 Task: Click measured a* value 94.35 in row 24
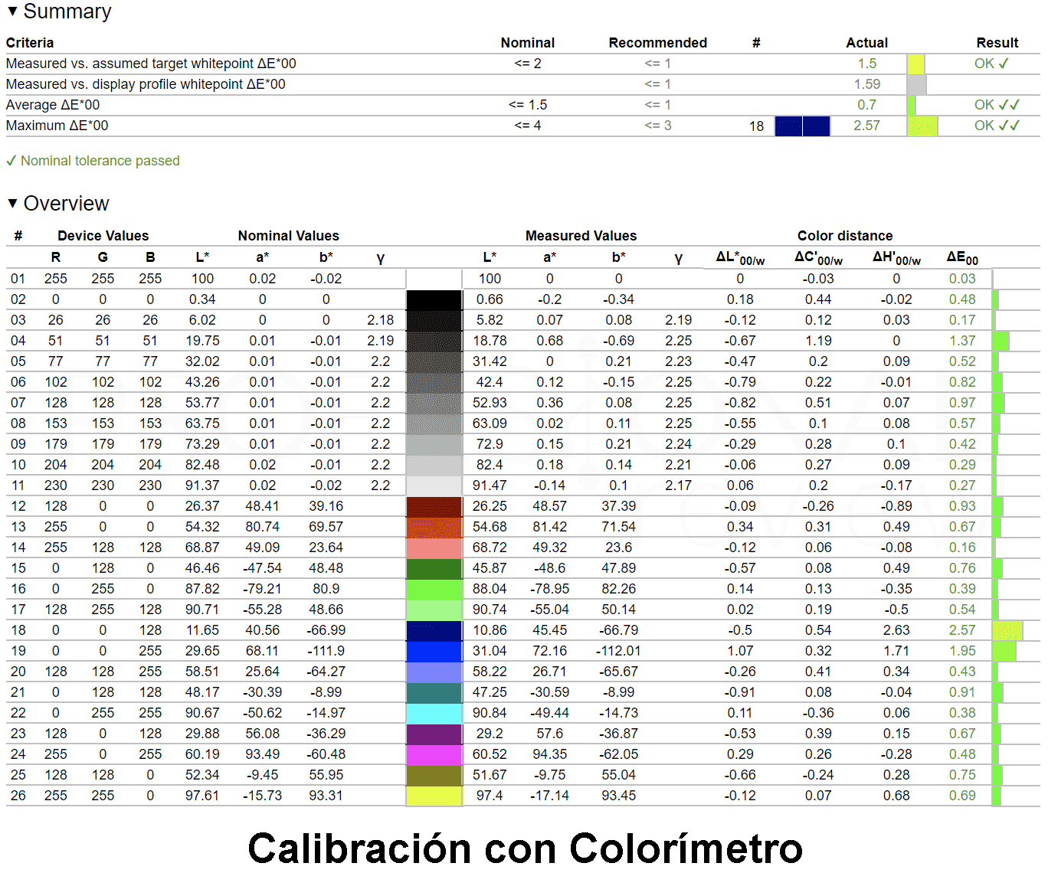(549, 754)
